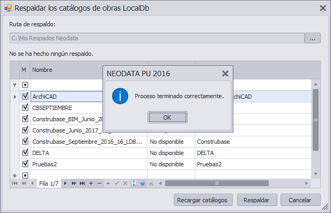Click the end edit checkmark icon

[116, 183]
